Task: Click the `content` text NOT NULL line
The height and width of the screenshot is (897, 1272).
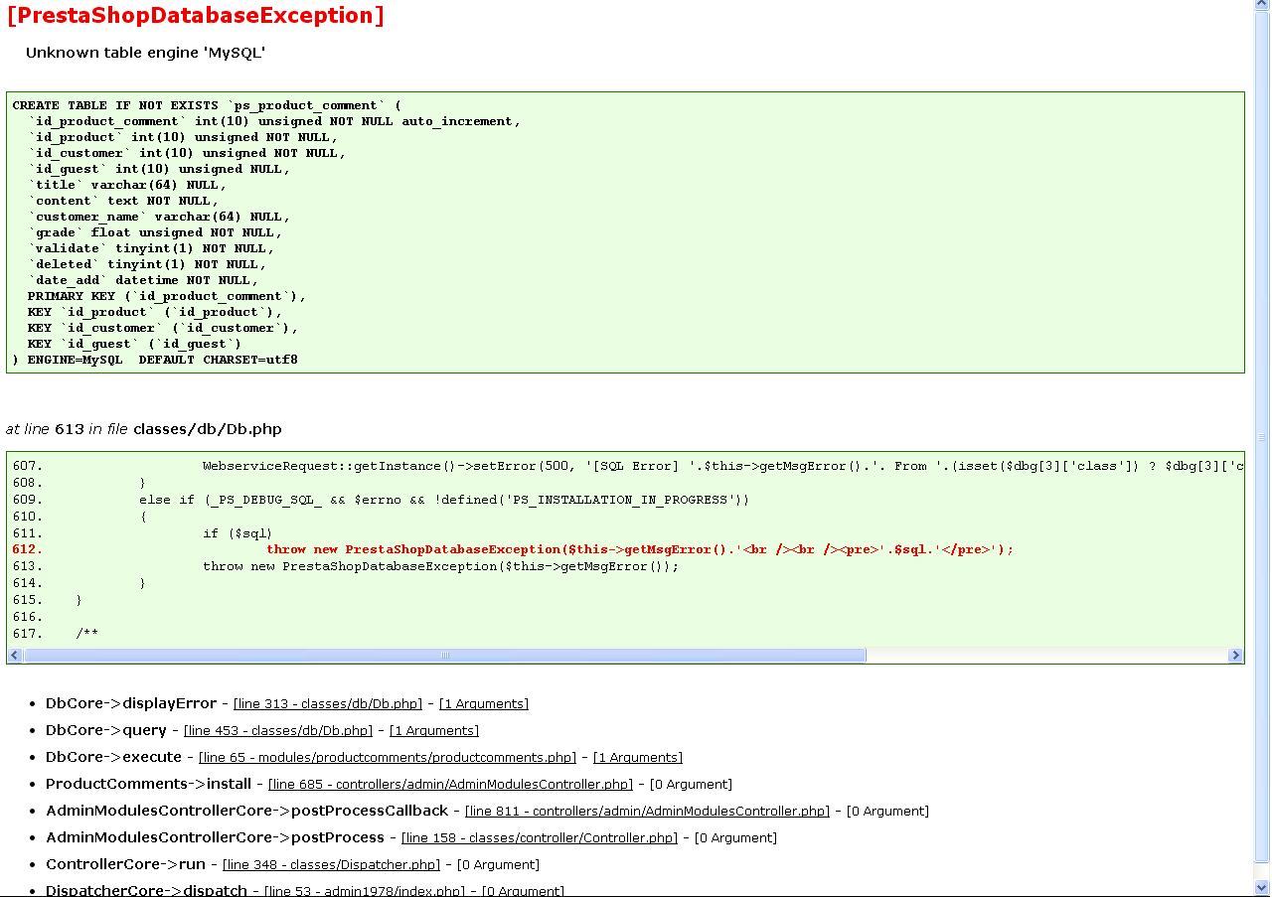Action: (123, 201)
